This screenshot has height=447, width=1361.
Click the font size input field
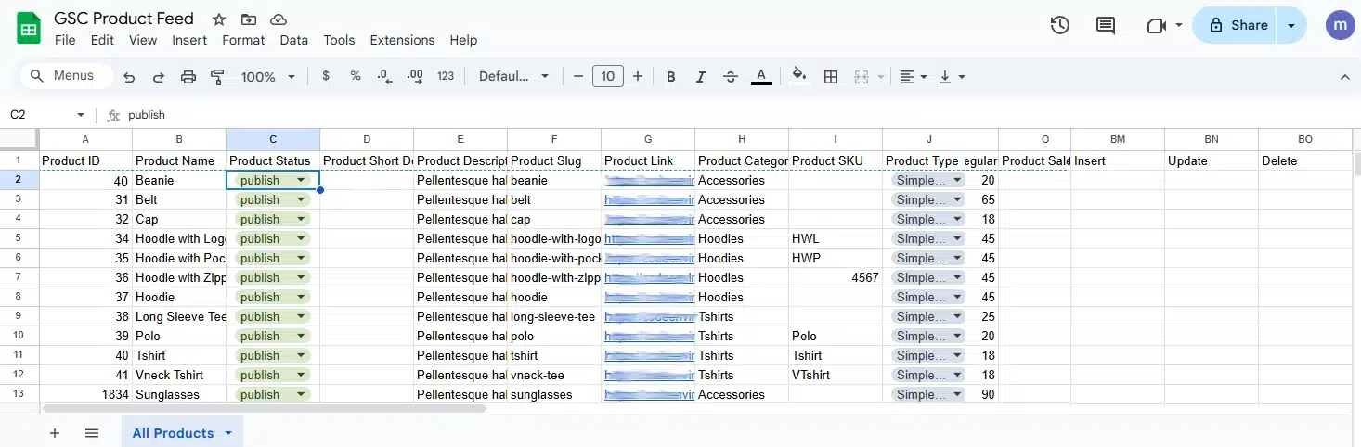coord(607,77)
